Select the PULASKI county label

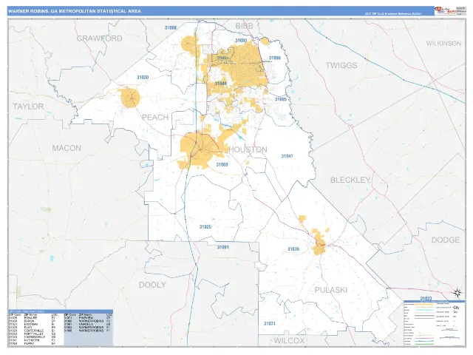pyautogui.click(x=331, y=290)
